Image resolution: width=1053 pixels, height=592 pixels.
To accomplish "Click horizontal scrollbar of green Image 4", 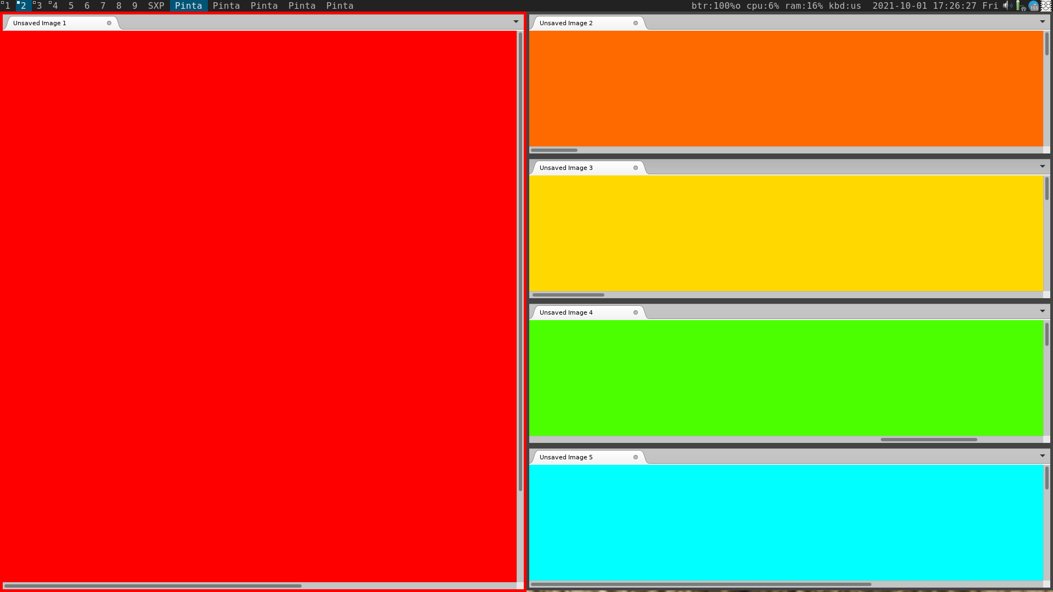I will click(x=929, y=440).
